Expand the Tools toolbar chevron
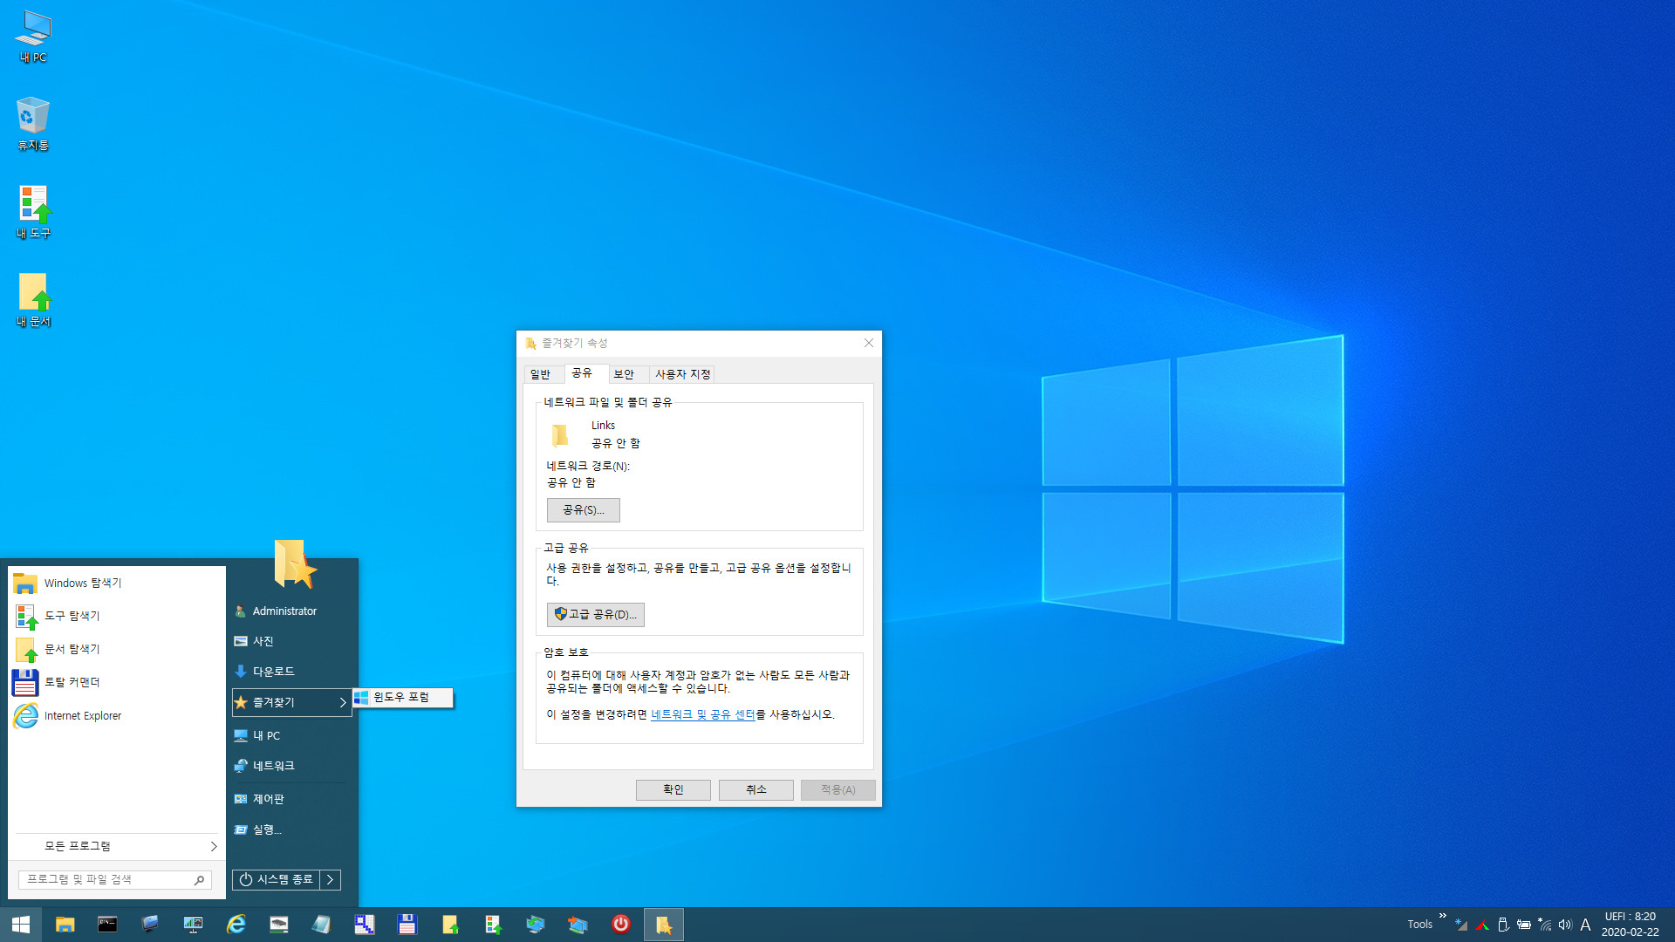Screen dimensions: 1675x942 [x=1442, y=916]
